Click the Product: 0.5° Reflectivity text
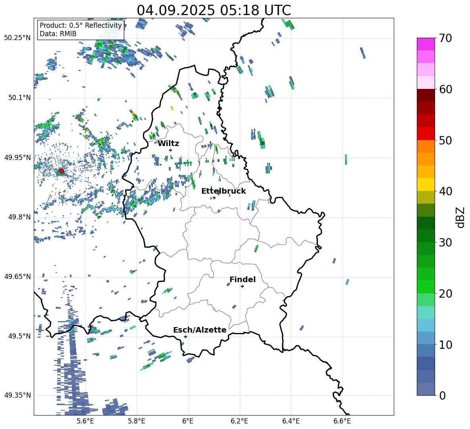 coord(81,25)
